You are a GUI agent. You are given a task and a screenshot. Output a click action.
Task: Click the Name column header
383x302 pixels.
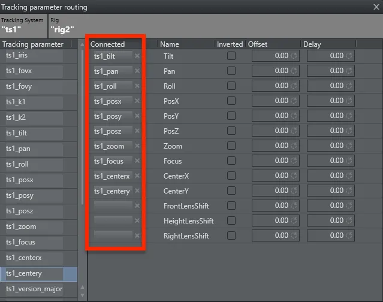click(x=170, y=44)
